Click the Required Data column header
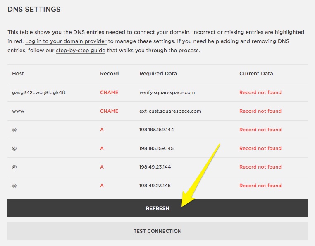Screen dimensions: 315x246 tap(158, 74)
